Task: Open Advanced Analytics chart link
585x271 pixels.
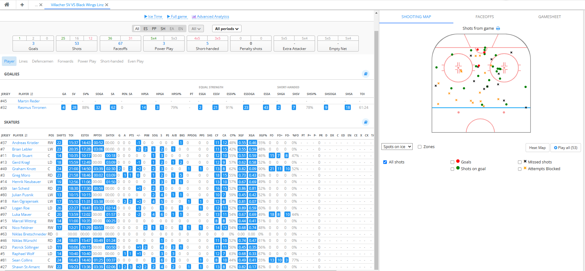Action: [210, 17]
